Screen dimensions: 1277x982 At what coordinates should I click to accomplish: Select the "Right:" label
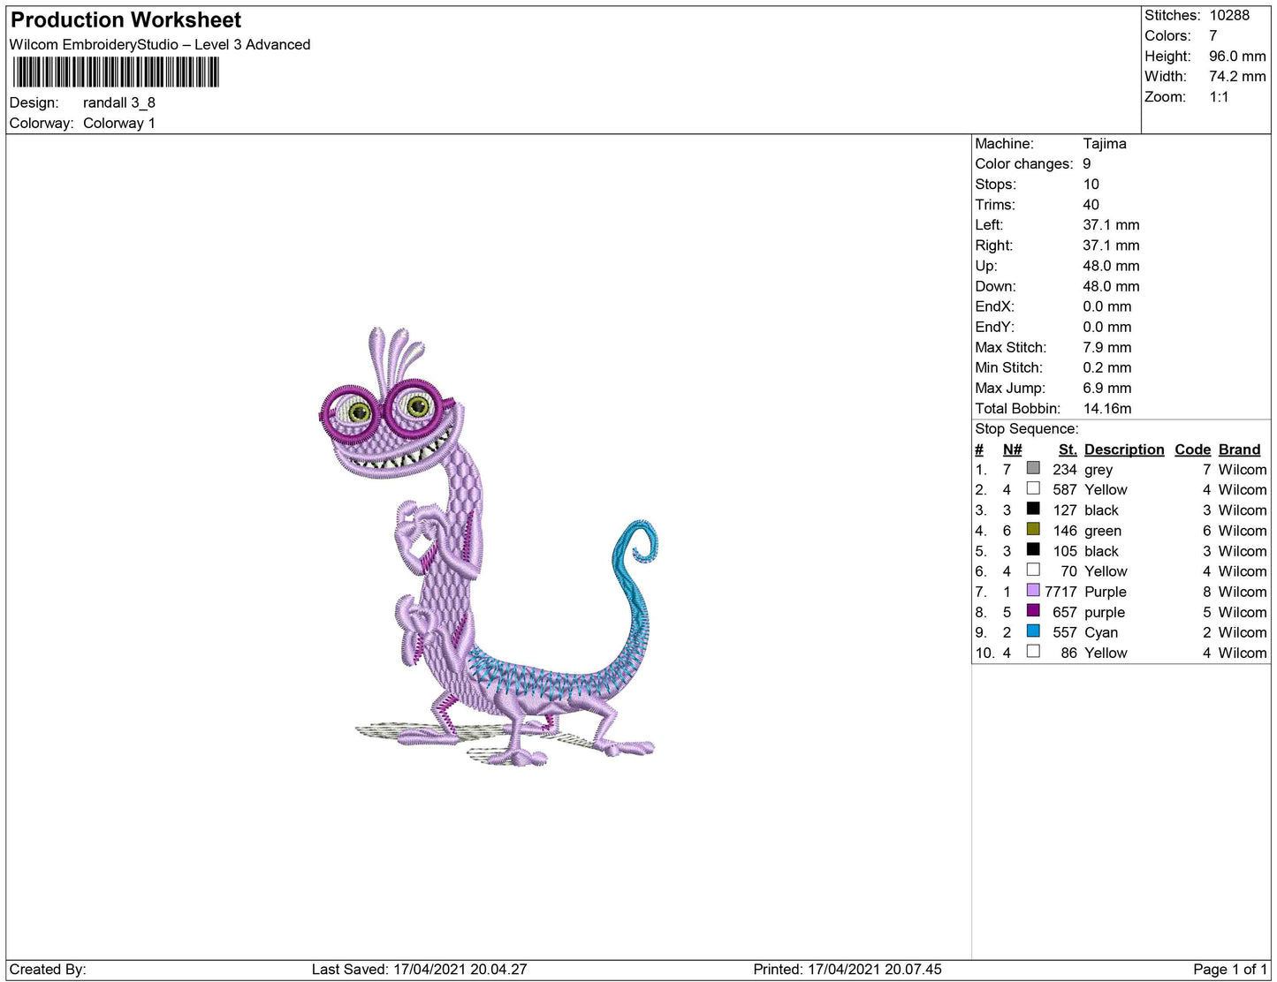[994, 245]
